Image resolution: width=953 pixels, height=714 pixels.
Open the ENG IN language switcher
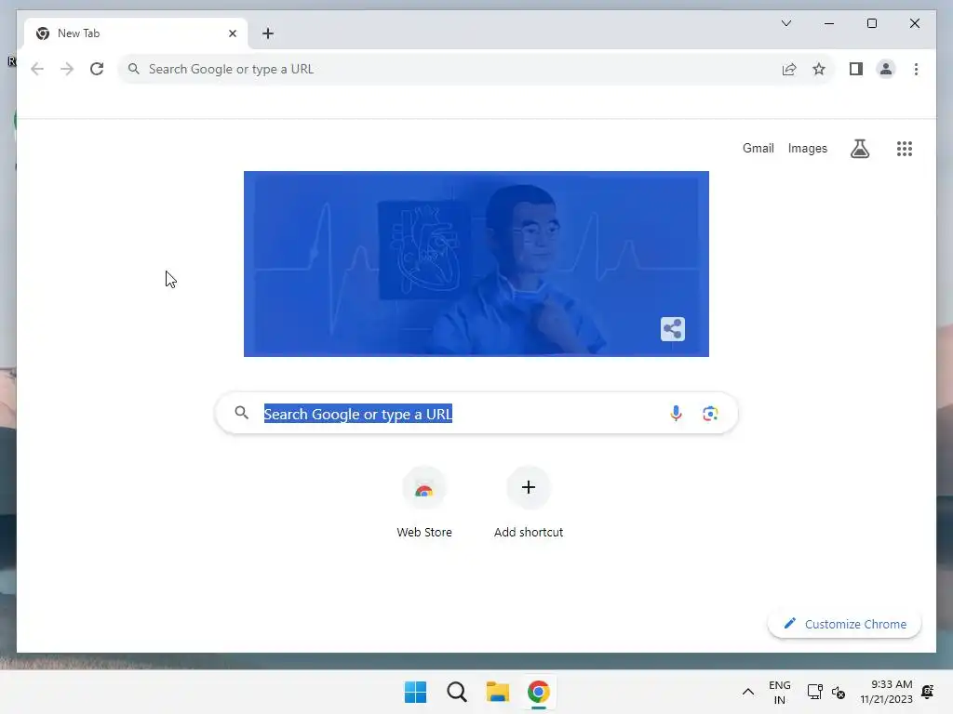[x=779, y=692]
